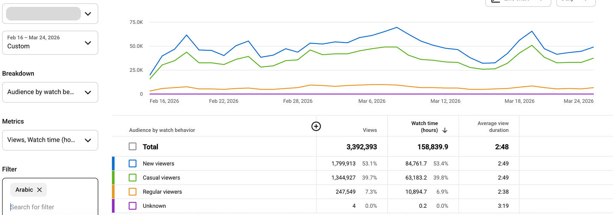Click Casual viewers views 1,344,927
This screenshot has height=215, width=613.
click(x=343, y=177)
